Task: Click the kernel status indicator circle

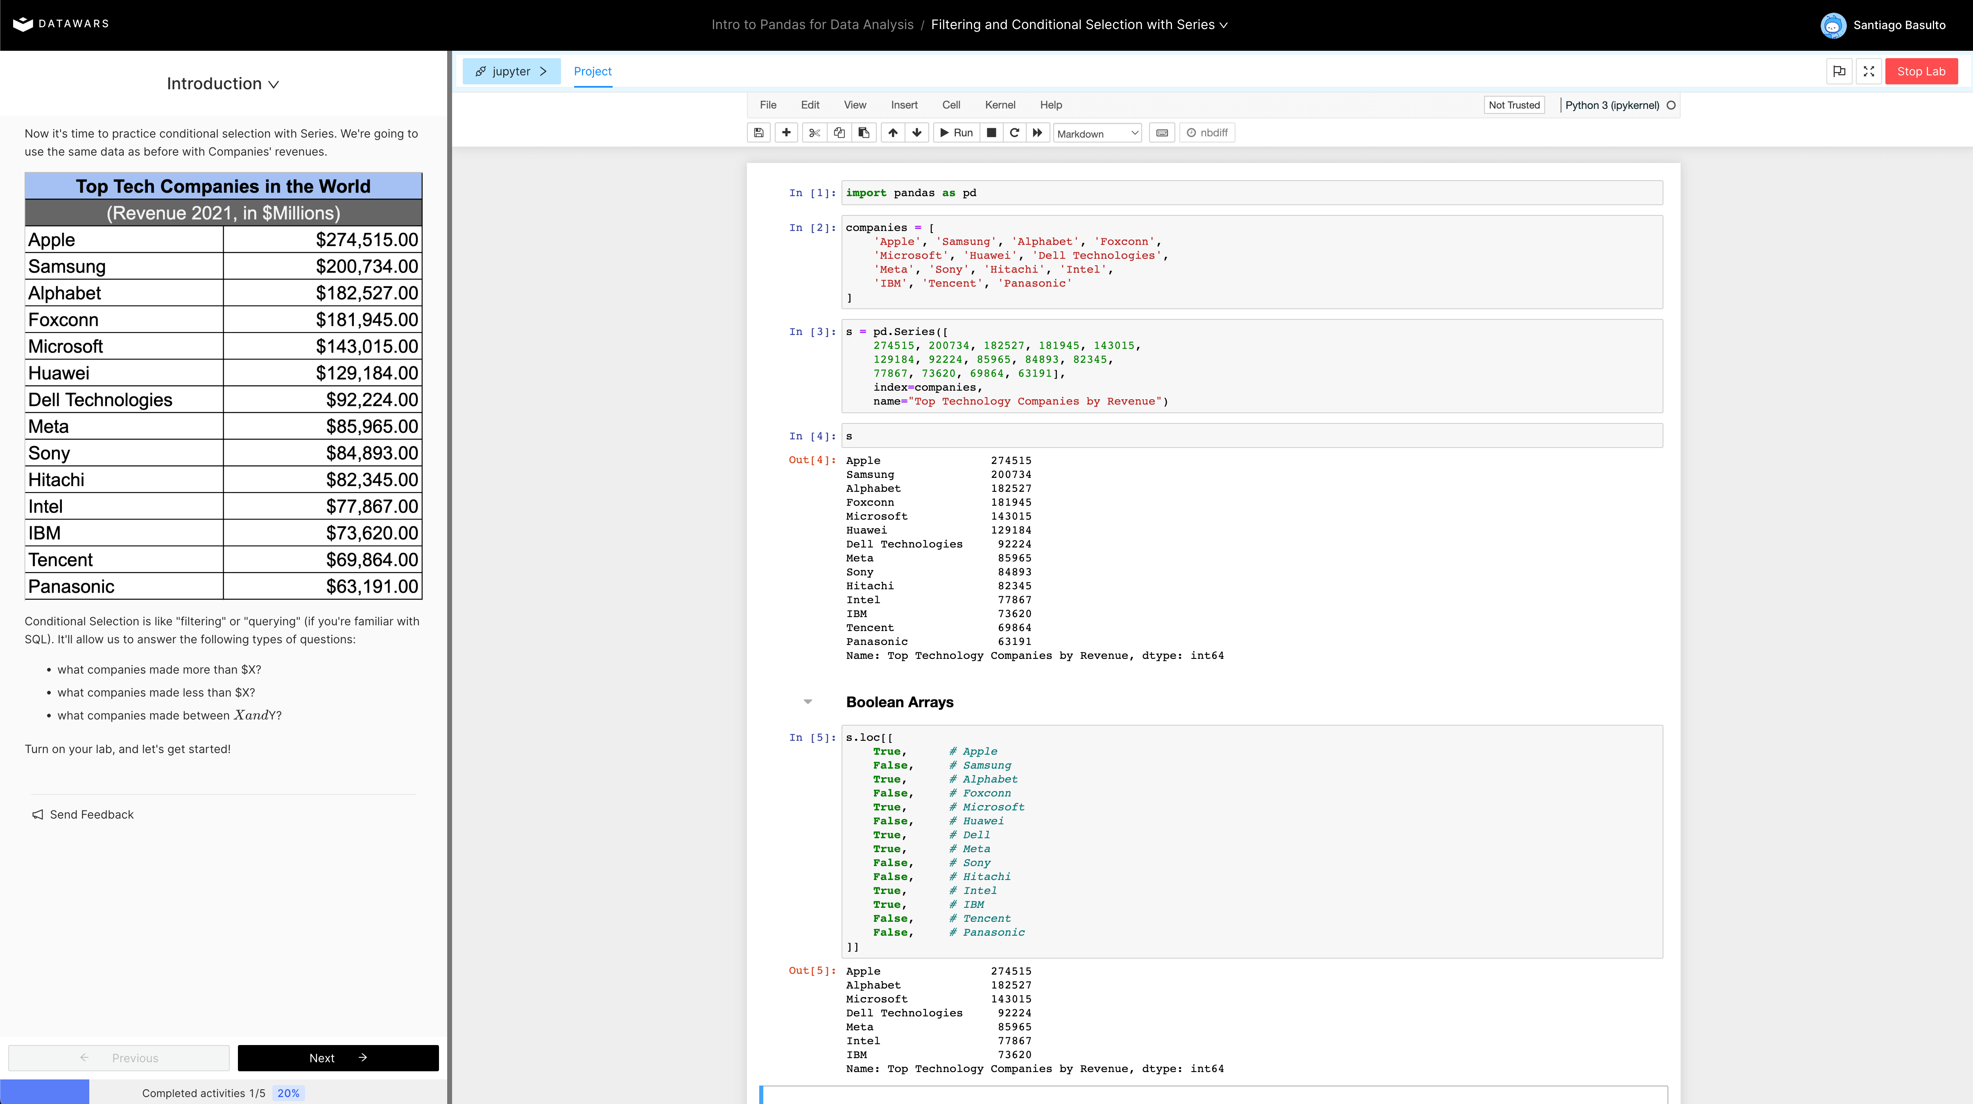Action: (x=1671, y=105)
